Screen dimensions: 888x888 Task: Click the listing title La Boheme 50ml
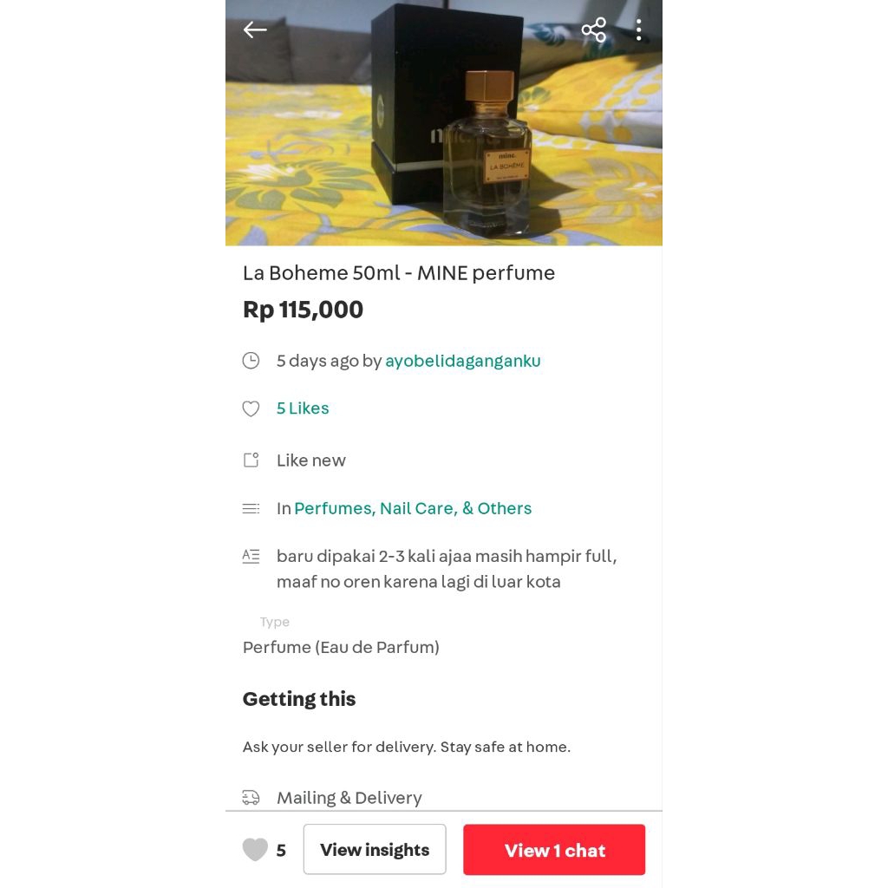click(x=398, y=273)
